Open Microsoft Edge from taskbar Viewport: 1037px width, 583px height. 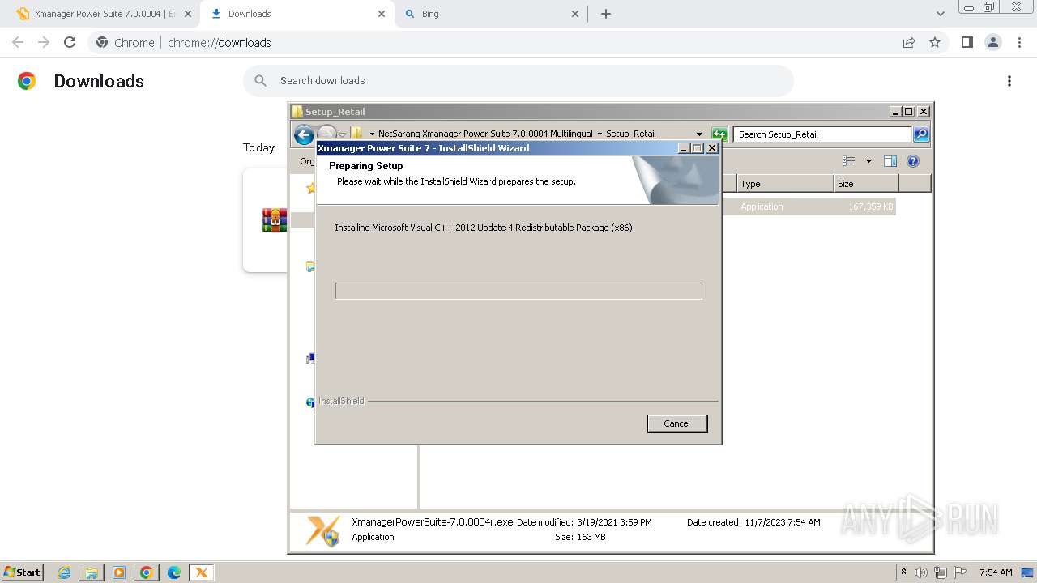174,572
